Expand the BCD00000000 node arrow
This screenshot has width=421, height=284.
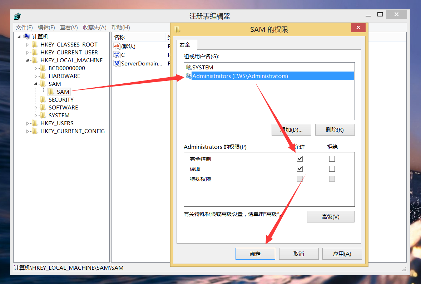click(x=35, y=69)
